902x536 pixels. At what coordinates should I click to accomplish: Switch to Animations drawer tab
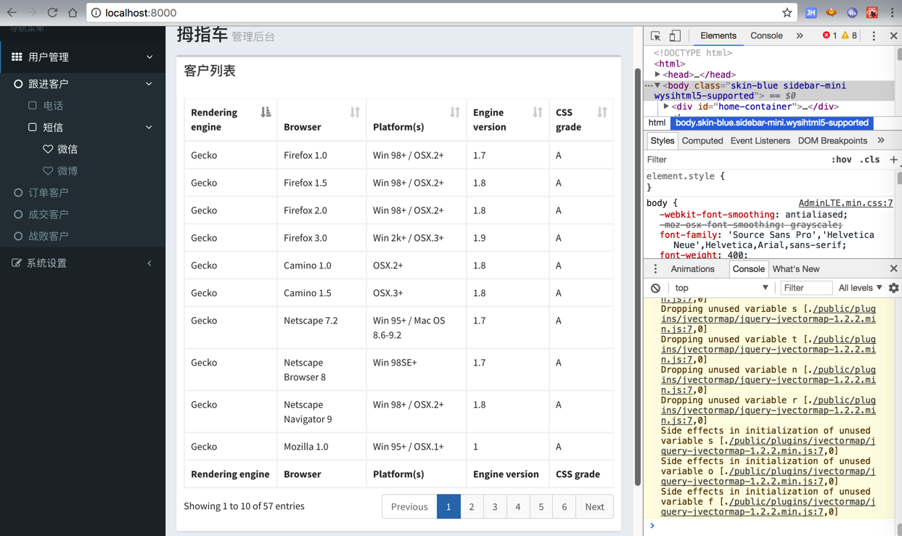[x=692, y=269]
